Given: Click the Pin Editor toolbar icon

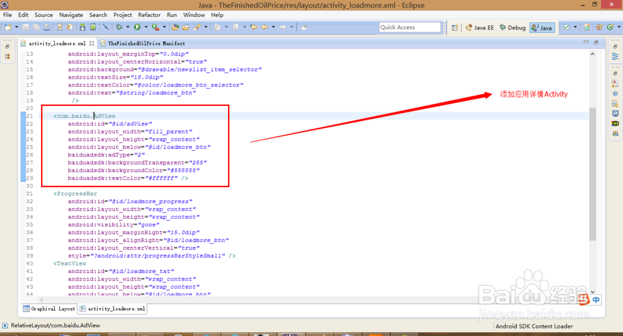Looking at the screenshot, I should click(304, 27).
